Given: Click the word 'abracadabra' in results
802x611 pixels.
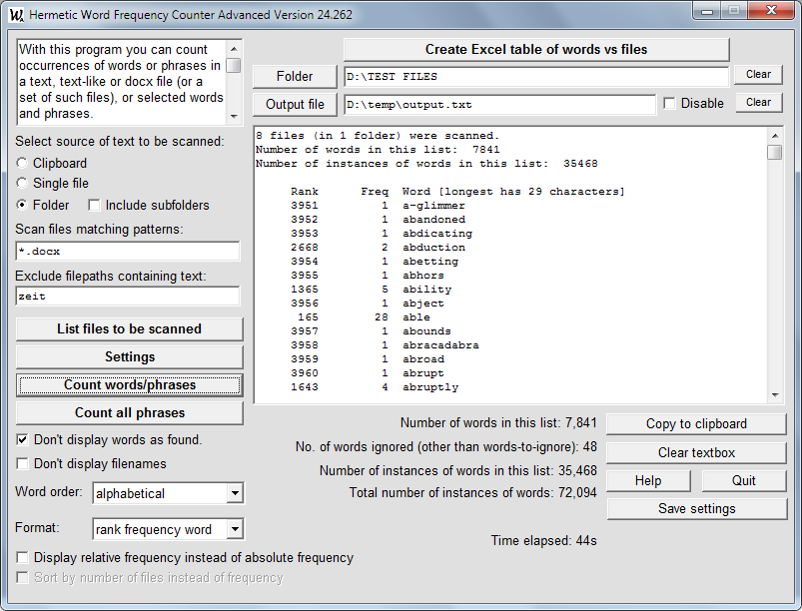Looking at the screenshot, I should [x=440, y=345].
